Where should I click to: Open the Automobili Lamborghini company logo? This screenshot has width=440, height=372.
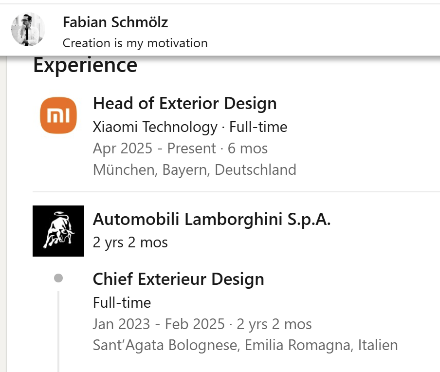tap(58, 230)
